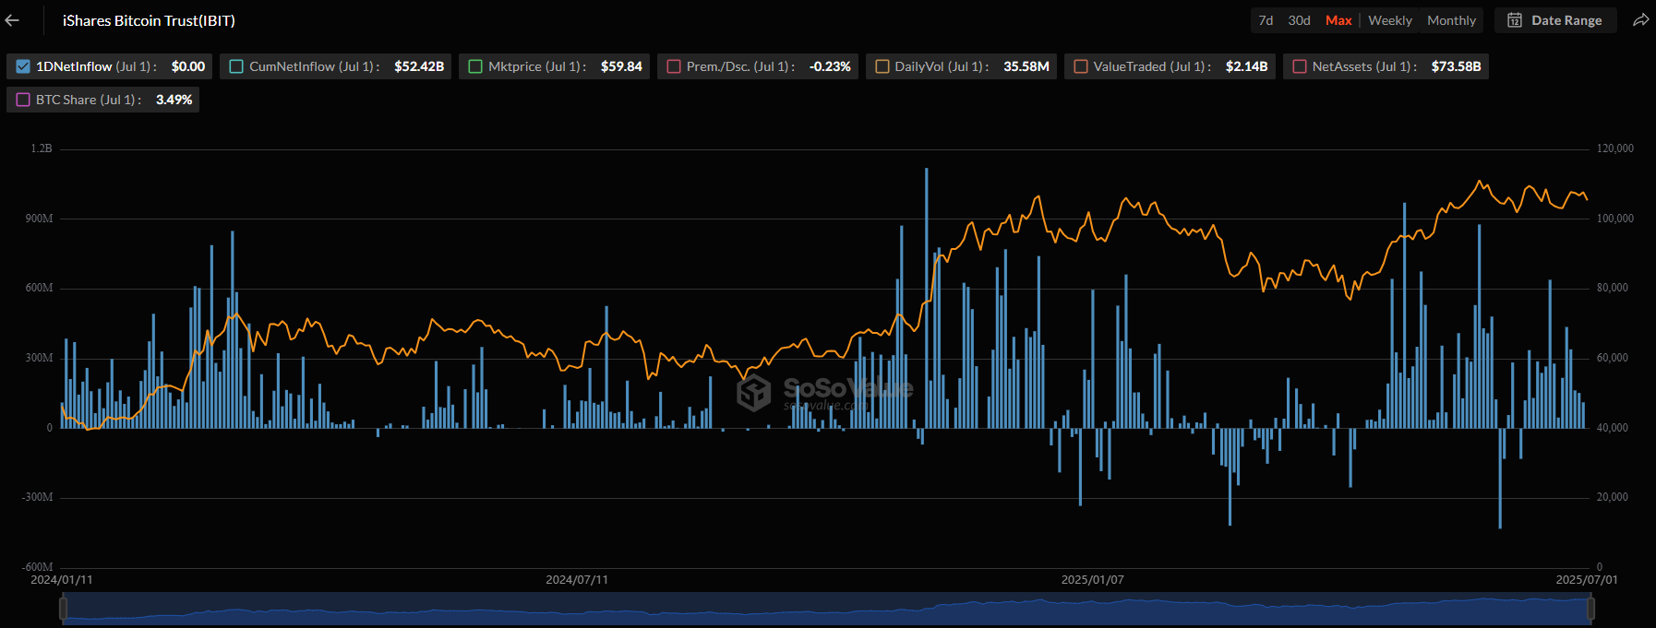The image size is (1656, 628).
Task: Click the share arrow icon
Action: [1640, 20]
